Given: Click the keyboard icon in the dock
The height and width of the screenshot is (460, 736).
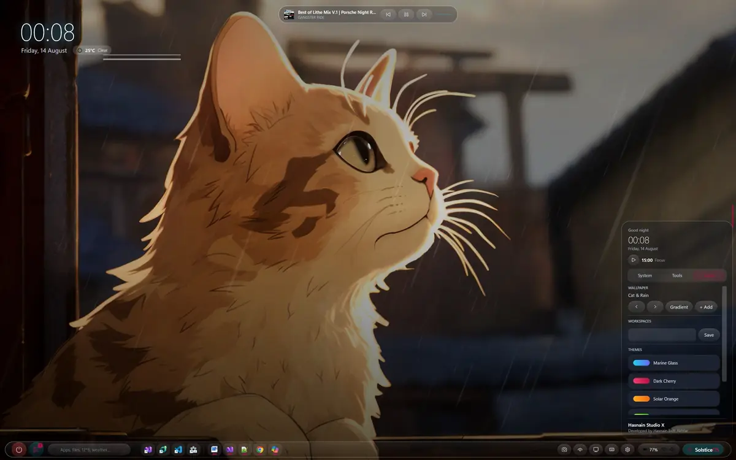Looking at the screenshot, I should click(611, 450).
